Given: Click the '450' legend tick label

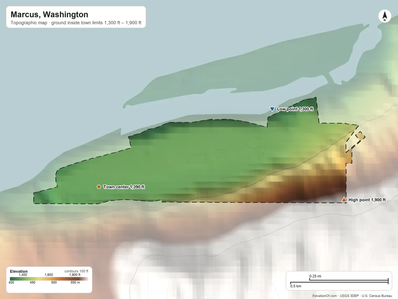Looking at the screenshot, I should (x=33, y=283).
